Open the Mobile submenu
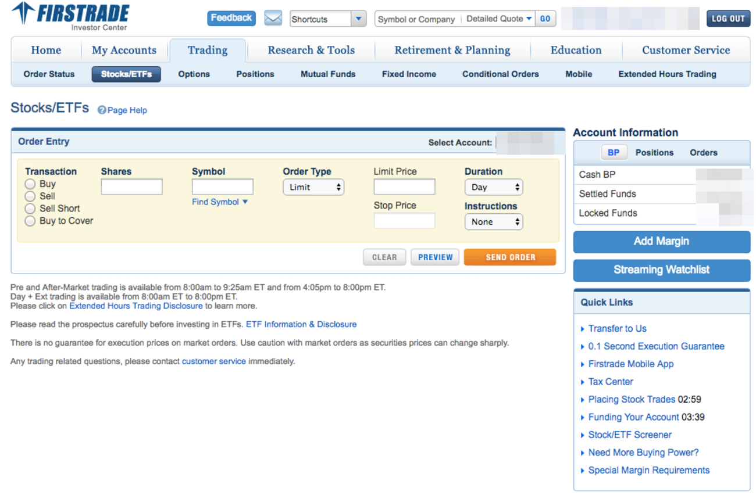The height and width of the screenshot is (495, 756). point(579,74)
